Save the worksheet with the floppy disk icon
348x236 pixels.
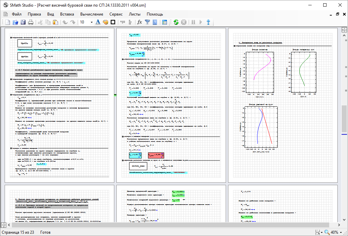pos(23,22)
